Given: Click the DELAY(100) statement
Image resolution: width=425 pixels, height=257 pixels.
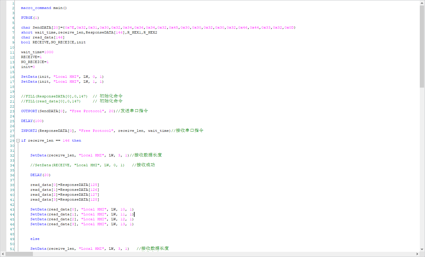Looking at the screenshot, I should [32, 121].
